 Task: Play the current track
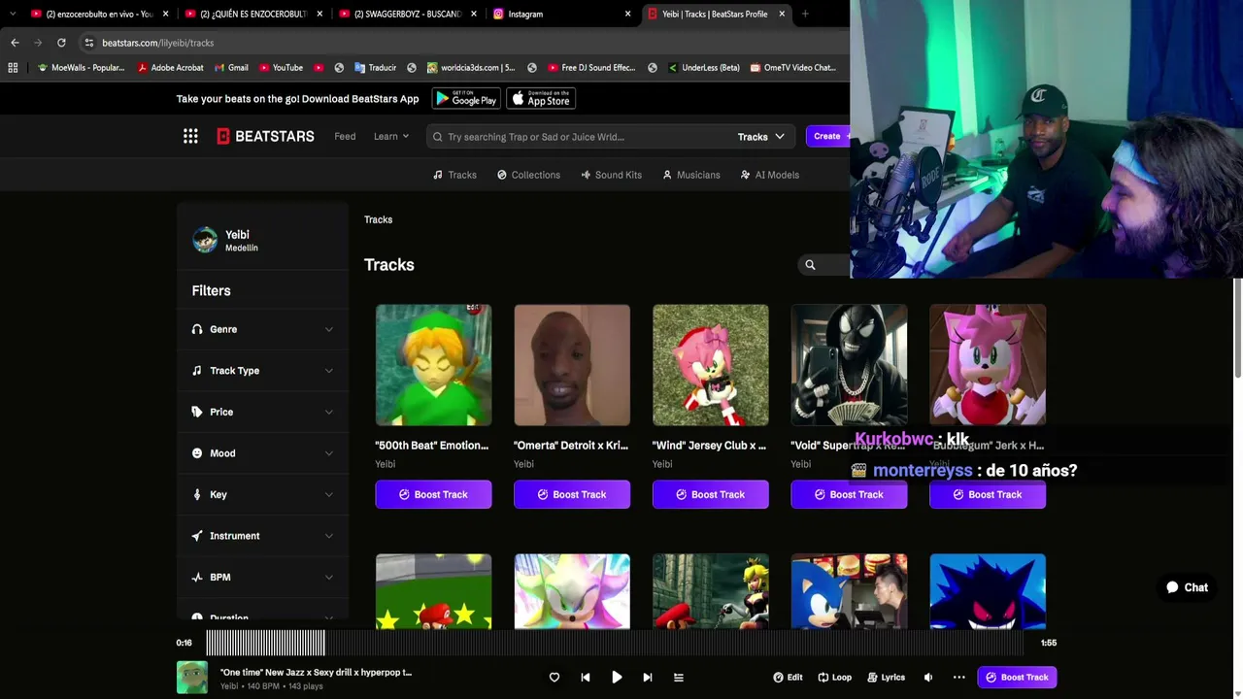point(617,678)
